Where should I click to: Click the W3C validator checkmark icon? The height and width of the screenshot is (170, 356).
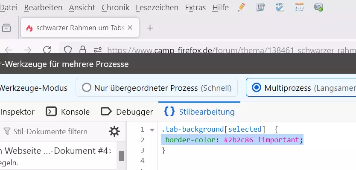(x=280, y=7)
